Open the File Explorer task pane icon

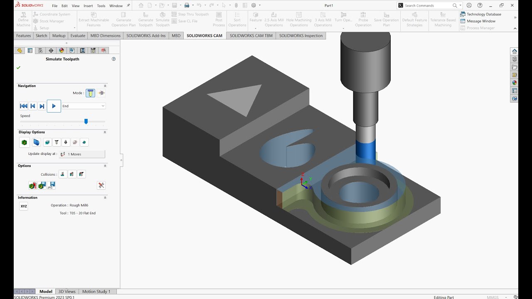point(515,67)
